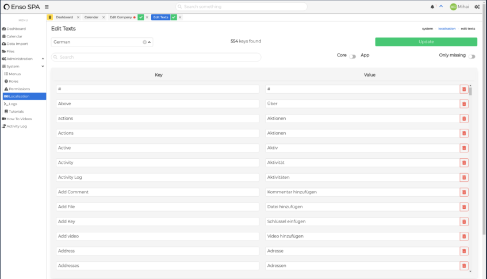Enable the Only missing switch
This screenshot has width=487, height=279.
point(472,56)
